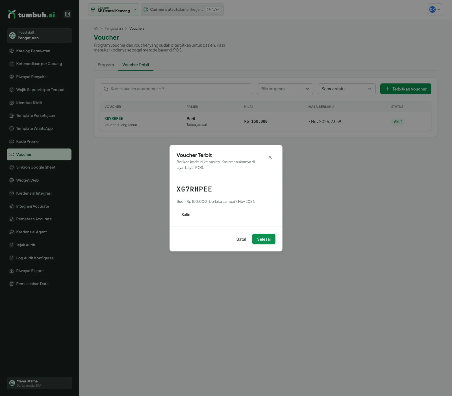
Task: Open the home breadcrumb icon
Action: (x=96, y=29)
